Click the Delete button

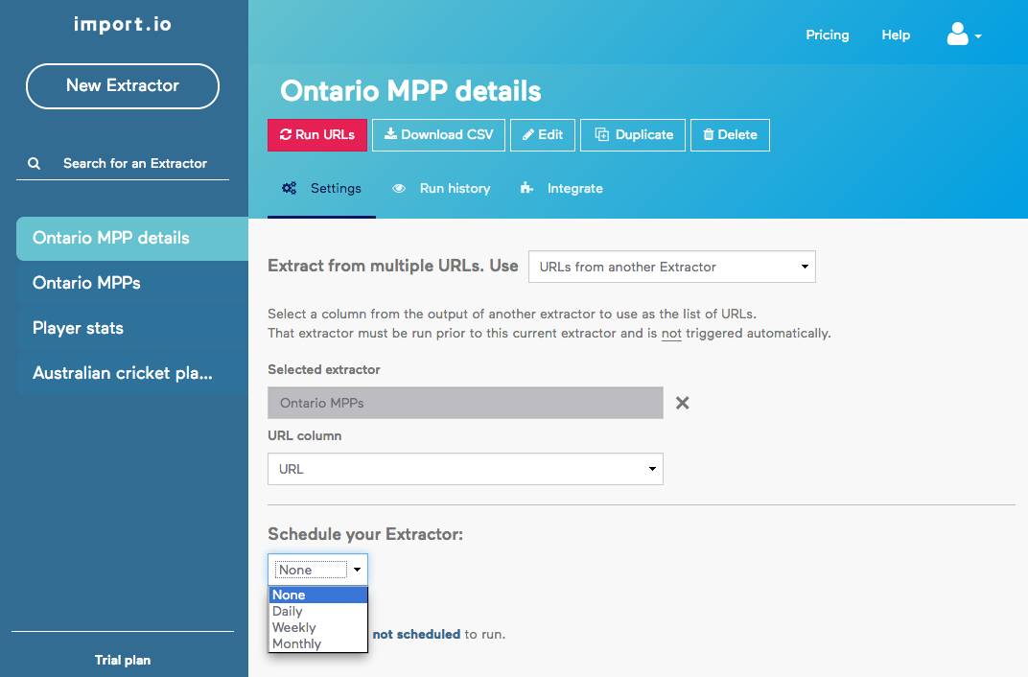(x=731, y=135)
